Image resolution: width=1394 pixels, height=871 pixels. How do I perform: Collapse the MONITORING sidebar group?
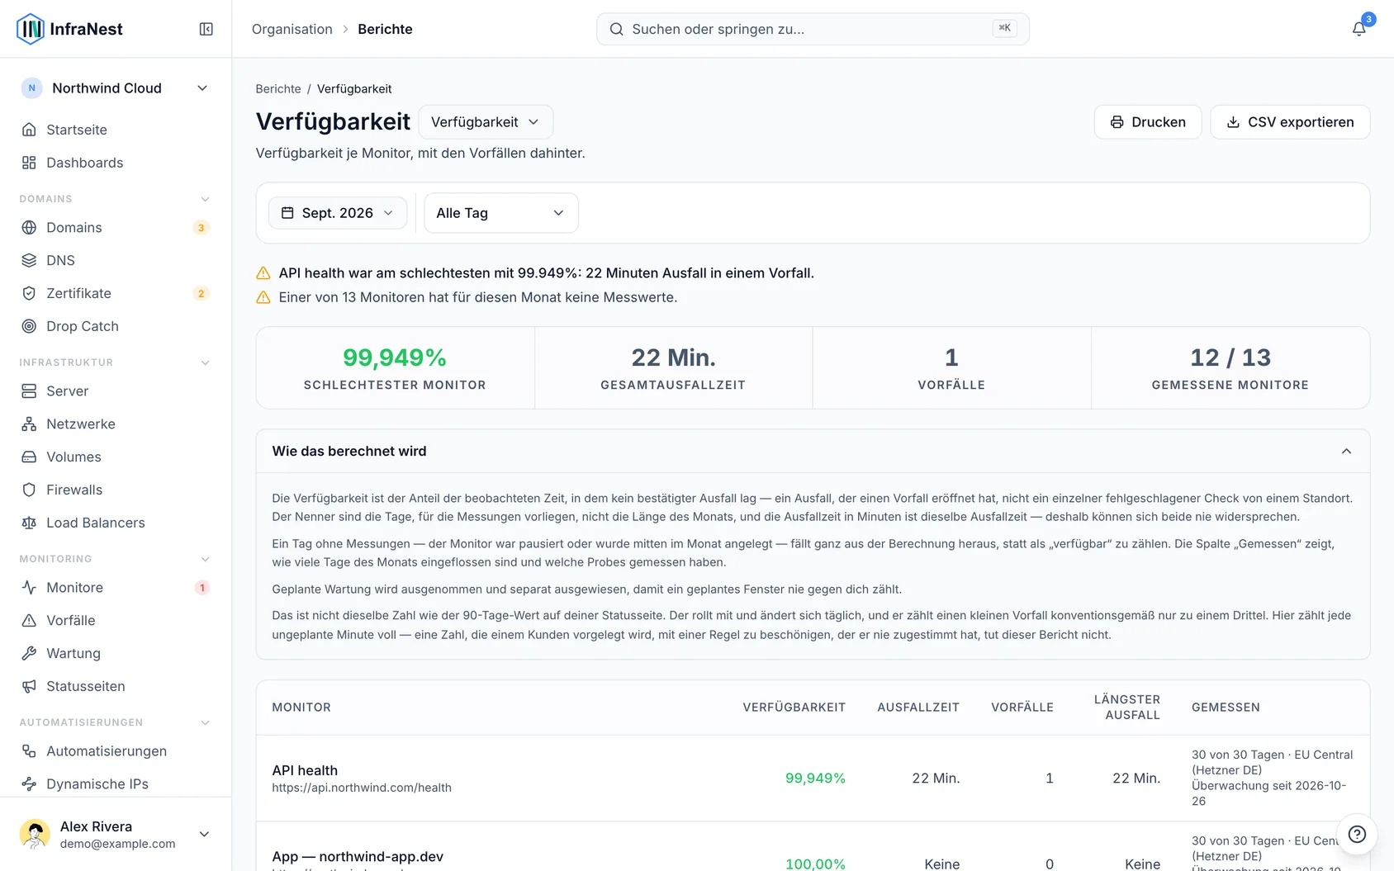coord(206,559)
